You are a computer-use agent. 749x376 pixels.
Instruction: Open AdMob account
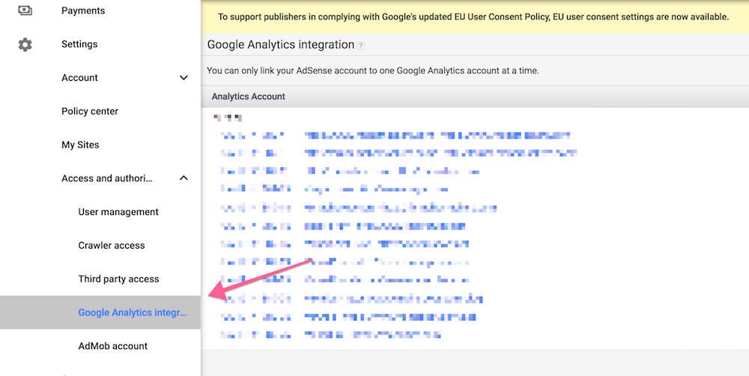point(113,346)
